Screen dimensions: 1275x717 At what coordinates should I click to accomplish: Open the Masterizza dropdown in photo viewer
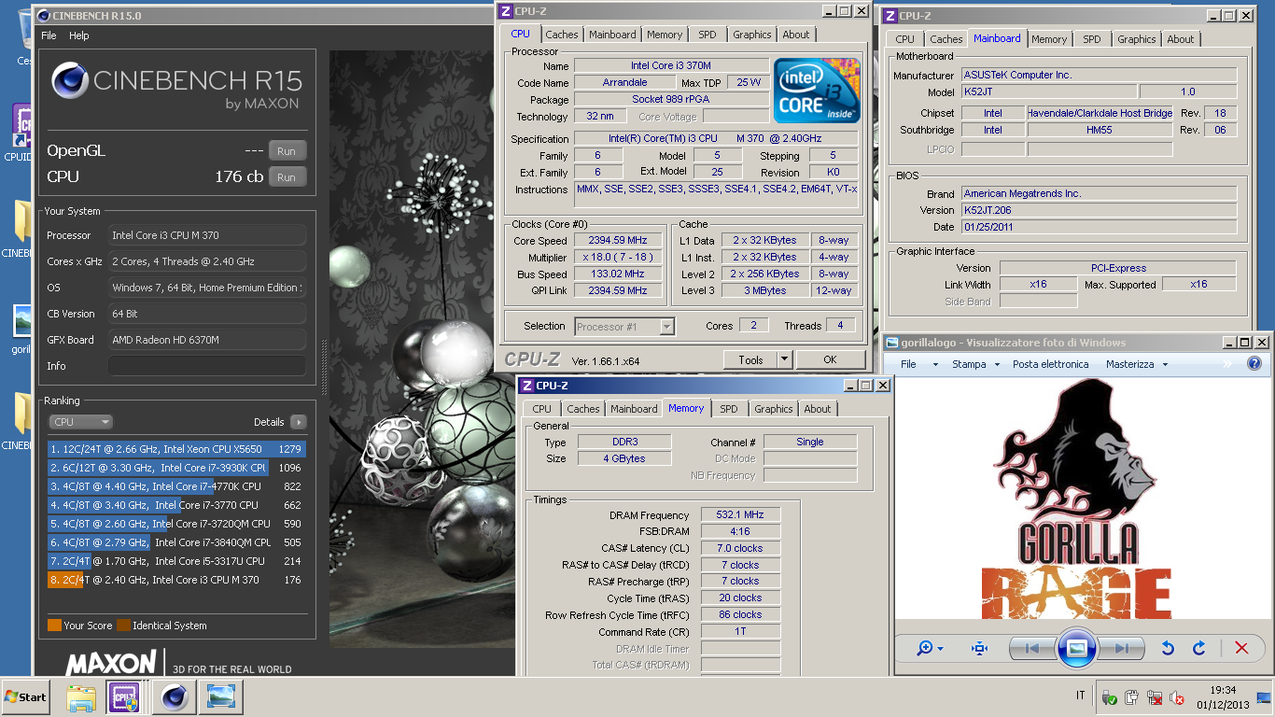(x=1136, y=364)
